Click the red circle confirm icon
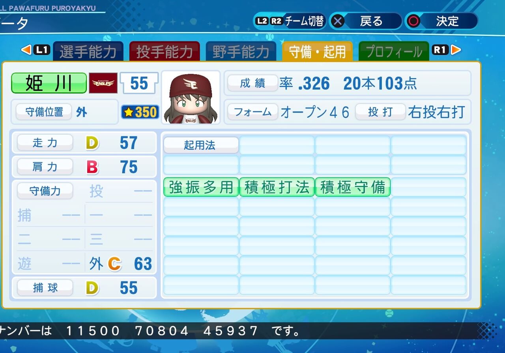 pyautogui.click(x=413, y=21)
